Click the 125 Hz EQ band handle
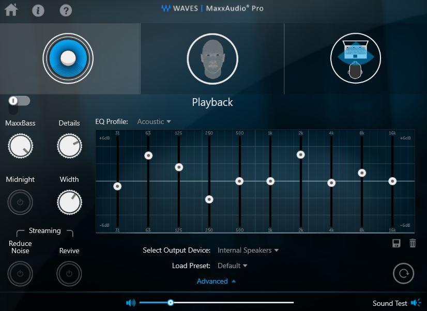Image resolution: width=427 pixels, height=311 pixels. 179,167
